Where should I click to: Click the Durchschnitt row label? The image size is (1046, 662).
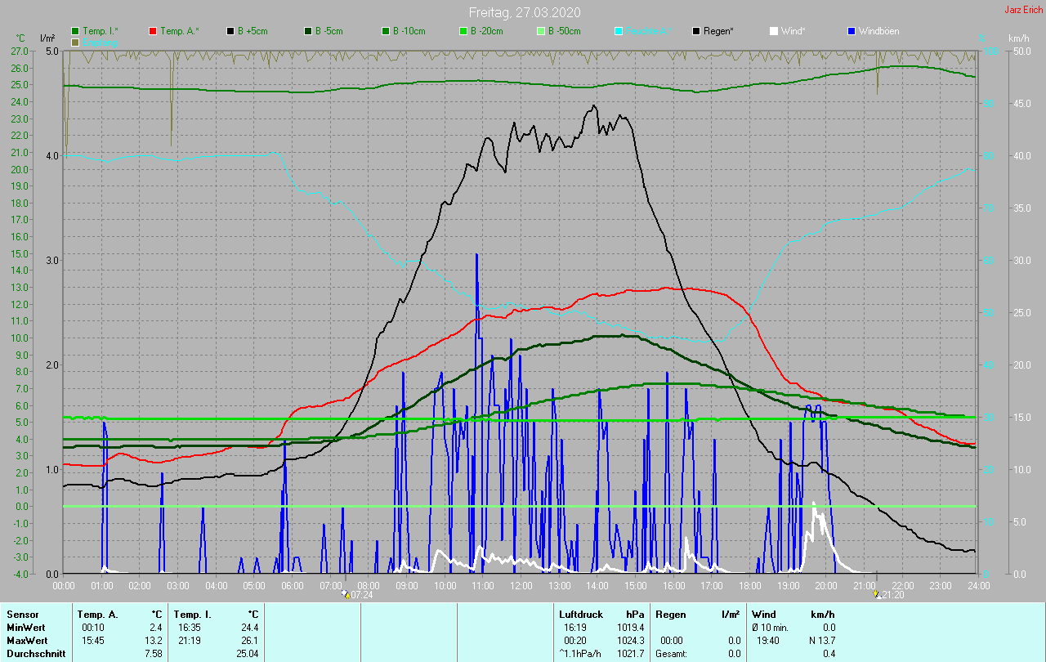(x=35, y=654)
